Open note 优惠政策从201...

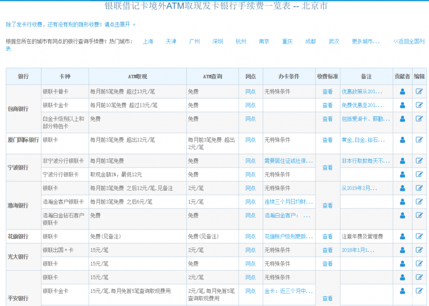tap(362, 92)
